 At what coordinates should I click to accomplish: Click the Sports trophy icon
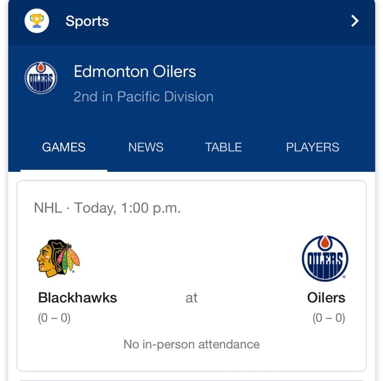point(37,21)
